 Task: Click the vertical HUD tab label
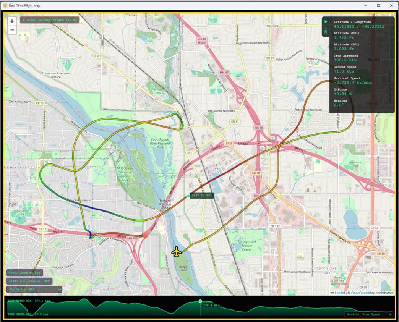(326, 31)
